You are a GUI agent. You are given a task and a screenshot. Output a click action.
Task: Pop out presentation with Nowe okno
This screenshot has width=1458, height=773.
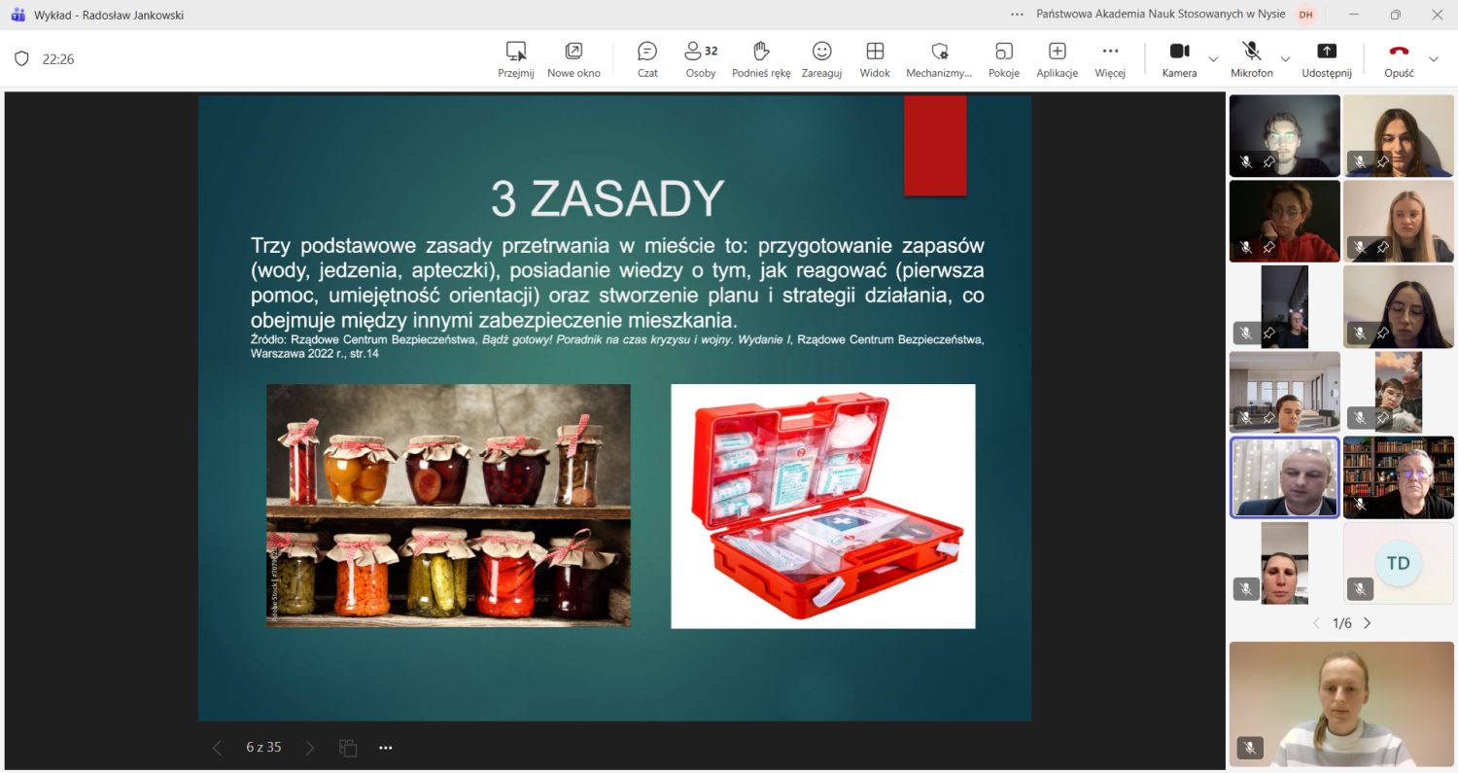(x=573, y=59)
